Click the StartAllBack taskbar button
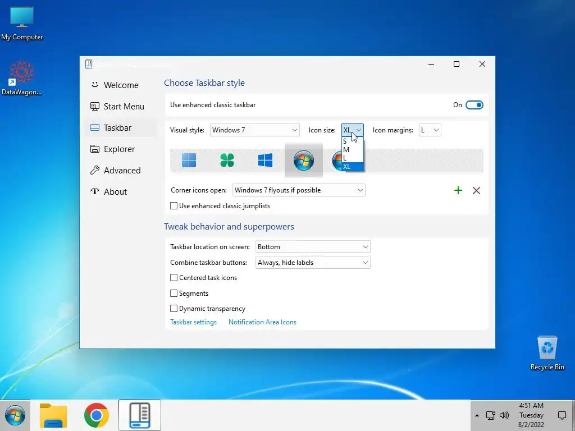Image resolution: width=575 pixels, height=431 pixels. coord(140,415)
